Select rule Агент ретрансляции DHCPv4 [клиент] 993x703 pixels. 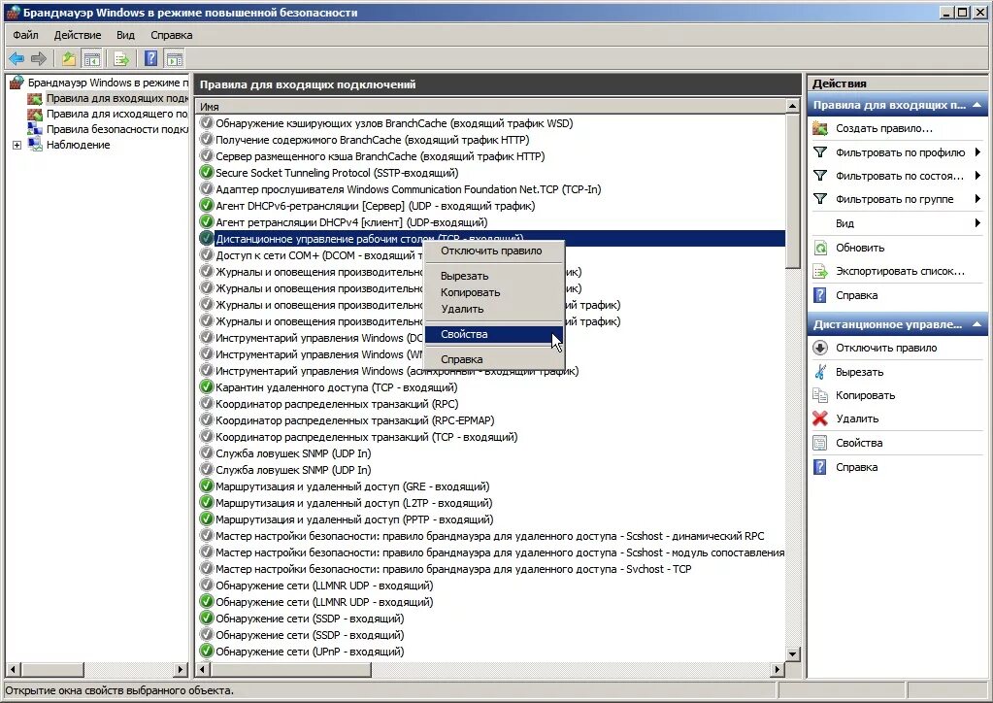pyautogui.click(x=351, y=222)
